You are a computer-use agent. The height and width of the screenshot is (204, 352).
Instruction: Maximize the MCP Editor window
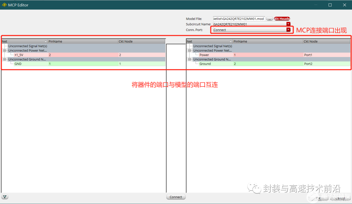click(330, 5)
